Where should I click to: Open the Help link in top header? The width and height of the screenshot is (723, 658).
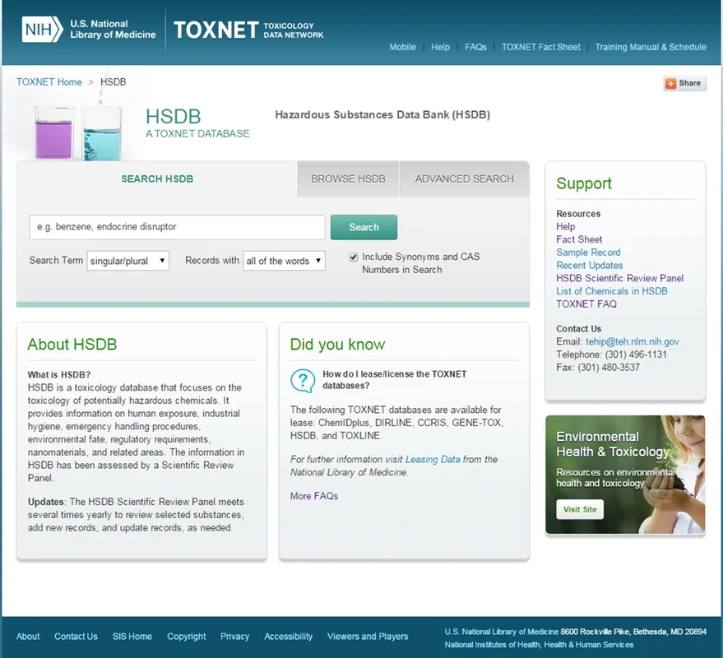pyautogui.click(x=440, y=47)
